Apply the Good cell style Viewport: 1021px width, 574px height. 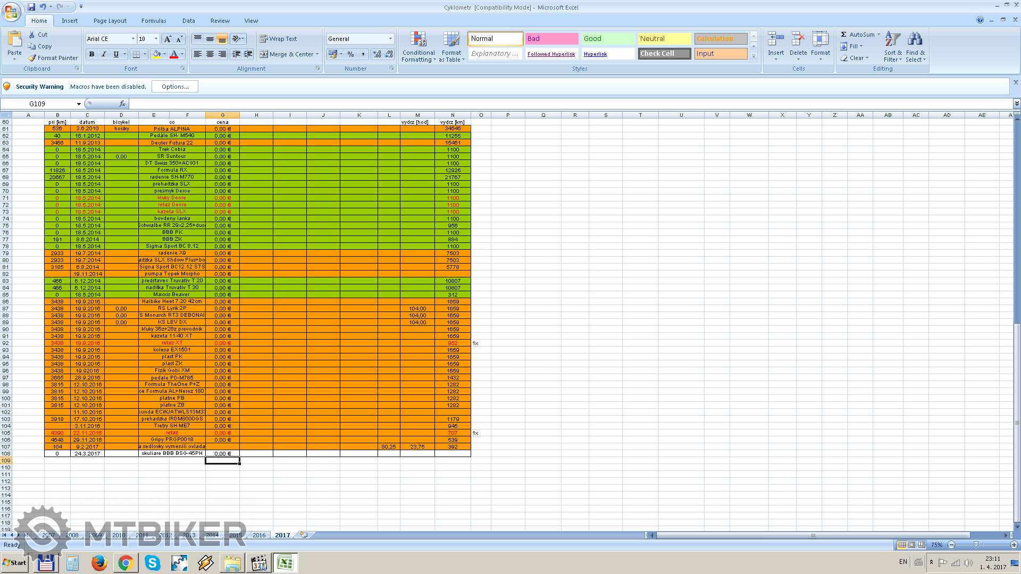(608, 39)
